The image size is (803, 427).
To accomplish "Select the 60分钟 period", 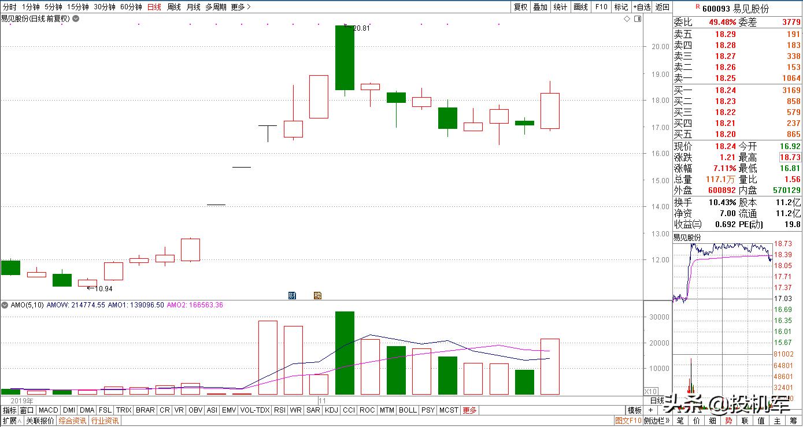I will click(x=131, y=7).
